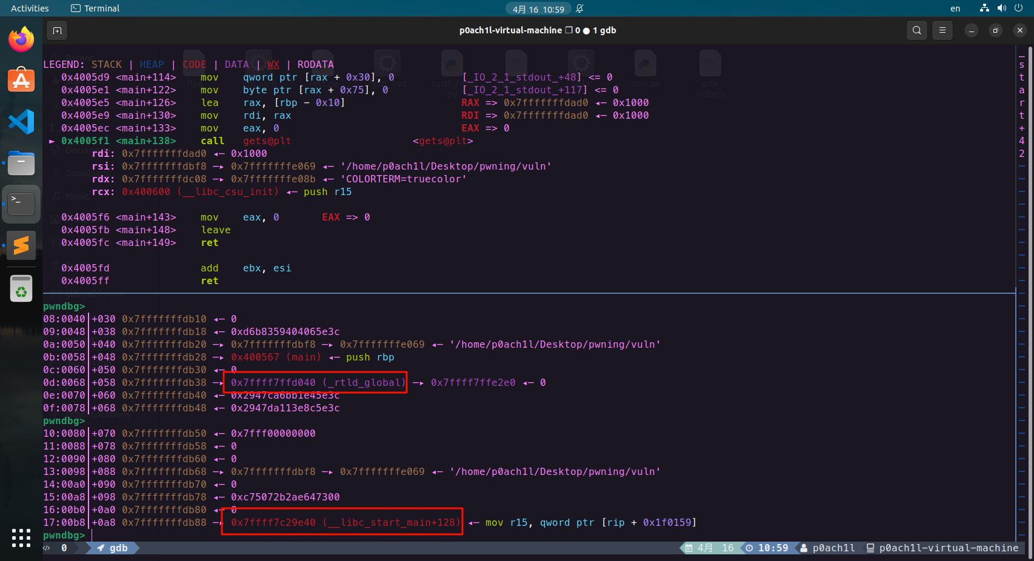Open the network status icon in top bar
Viewport: 1034px width, 561px height.
[x=984, y=8]
